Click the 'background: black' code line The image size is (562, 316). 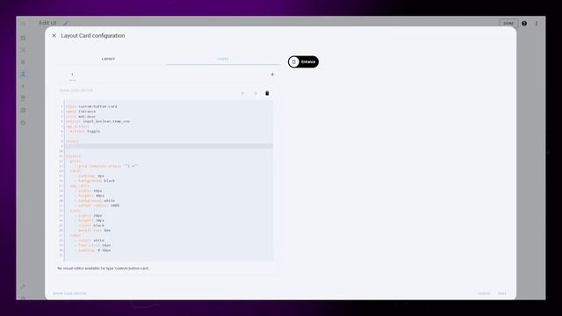(x=95, y=181)
